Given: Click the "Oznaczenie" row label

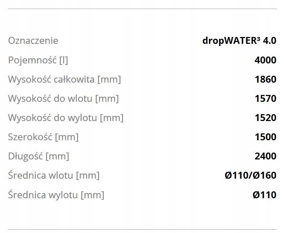Looking at the screenshot, I should [33, 40].
